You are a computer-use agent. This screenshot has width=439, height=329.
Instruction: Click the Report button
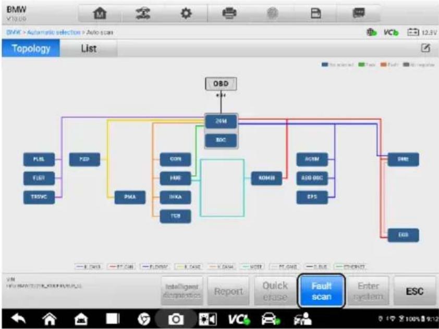(x=228, y=291)
